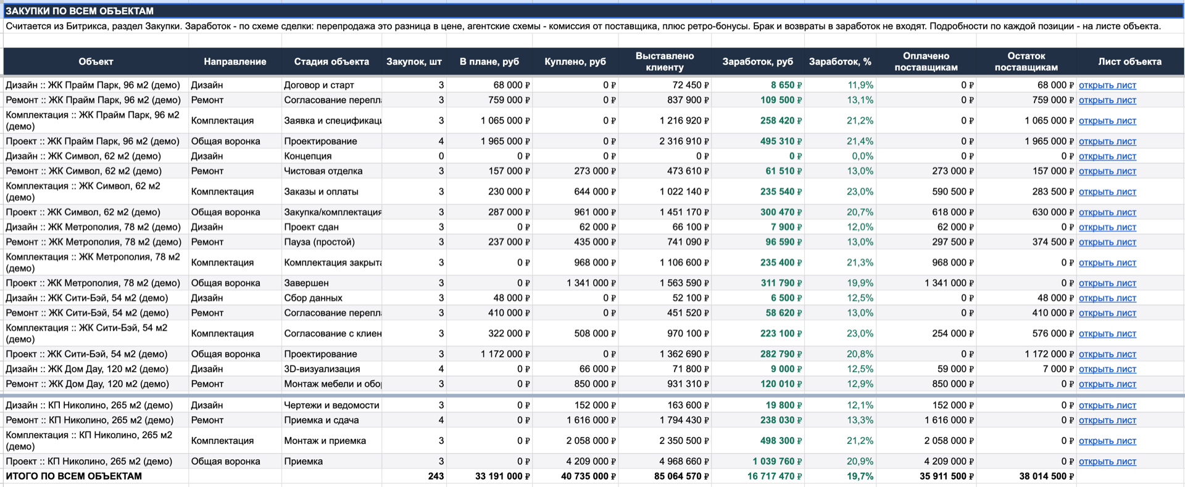The height and width of the screenshot is (487, 1185).
Task: Open sheet link for Дизайн ЖК Символ
Action: [x=1107, y=156]
